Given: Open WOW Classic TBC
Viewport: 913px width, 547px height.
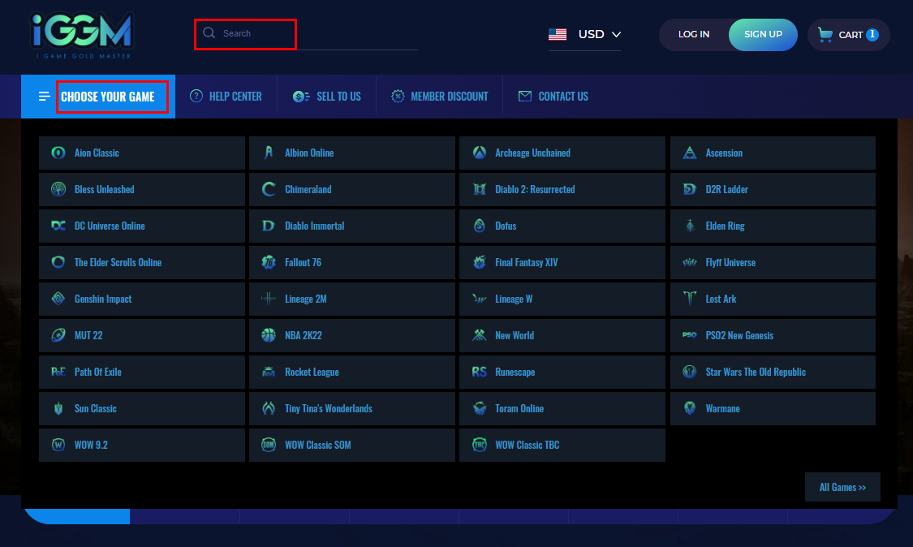Looking at the screenshot, I should [562, 445].
